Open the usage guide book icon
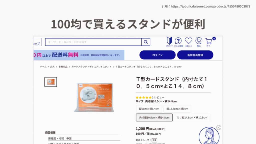 point(169,42)
